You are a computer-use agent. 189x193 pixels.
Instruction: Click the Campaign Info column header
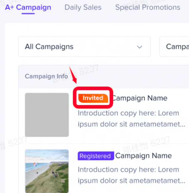[x=46, y=76]
